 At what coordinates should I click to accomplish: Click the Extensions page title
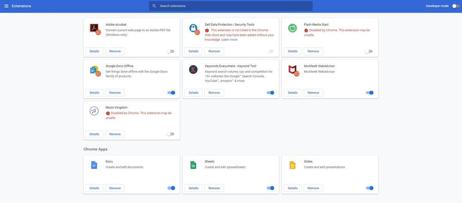click(x=21, y=6)
